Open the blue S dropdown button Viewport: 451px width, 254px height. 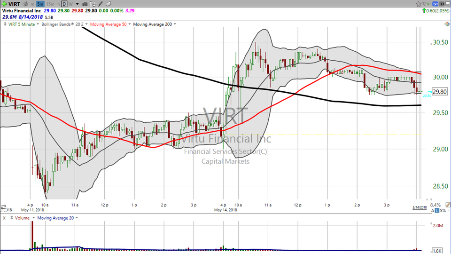[435, 4]
